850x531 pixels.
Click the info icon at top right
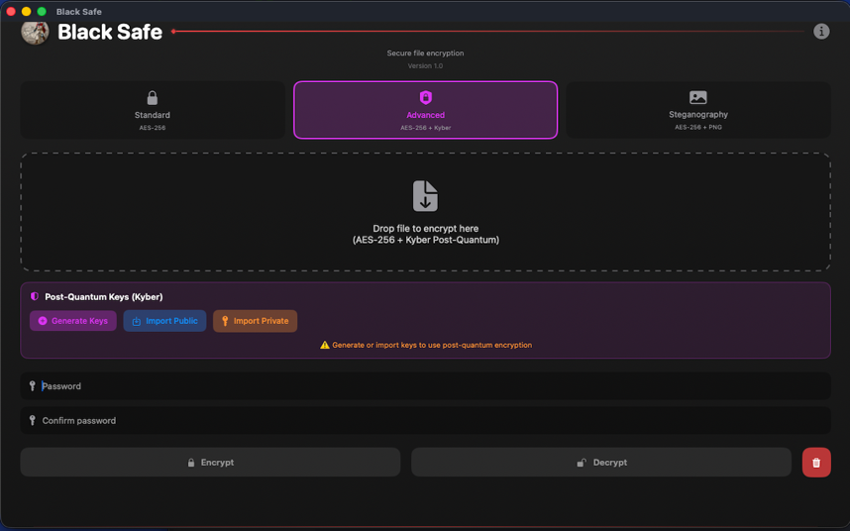point(821,32)
